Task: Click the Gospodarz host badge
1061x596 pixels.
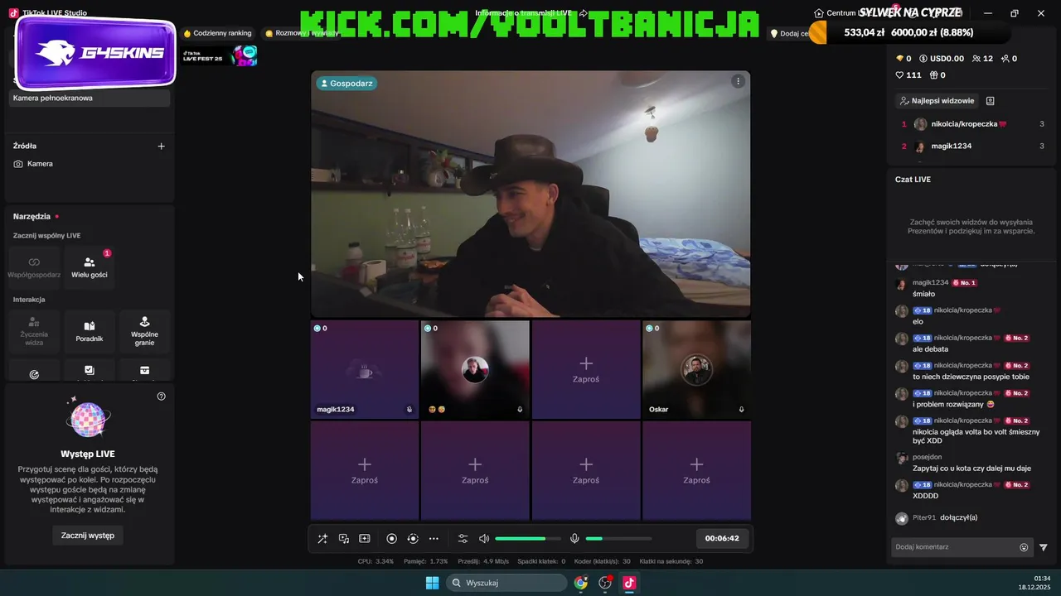Action: pos(346,84)
